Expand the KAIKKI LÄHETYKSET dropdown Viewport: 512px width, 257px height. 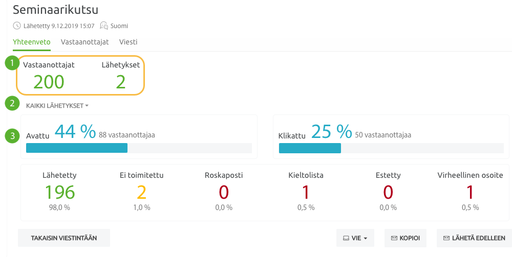tap(57, 106)
